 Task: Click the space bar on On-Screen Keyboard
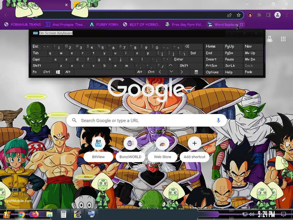105,72
